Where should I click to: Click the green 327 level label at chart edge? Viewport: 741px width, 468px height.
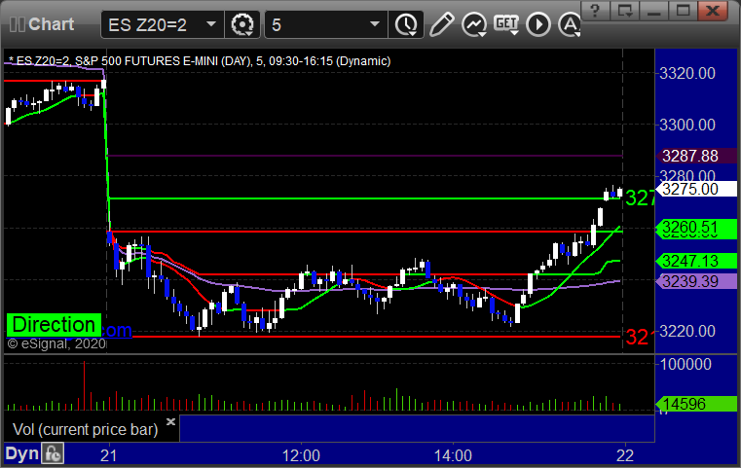[x=640, y=198]
